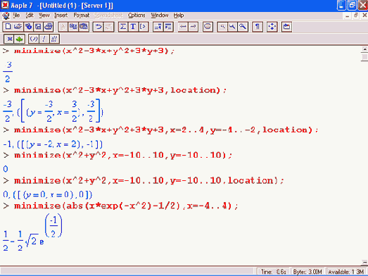Viewport: 368px width, 276px height.
Task: Execute the worksheet with the triple exclamation icon
Action: tap(54, 39)
